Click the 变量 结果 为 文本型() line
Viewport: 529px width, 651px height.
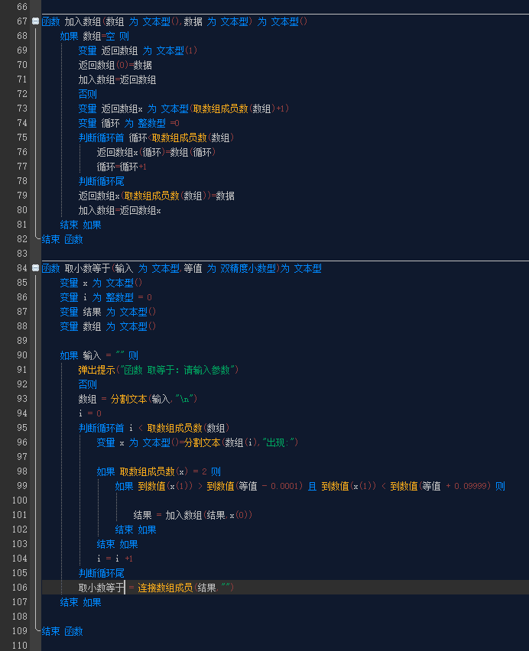[x=108, y=313]
